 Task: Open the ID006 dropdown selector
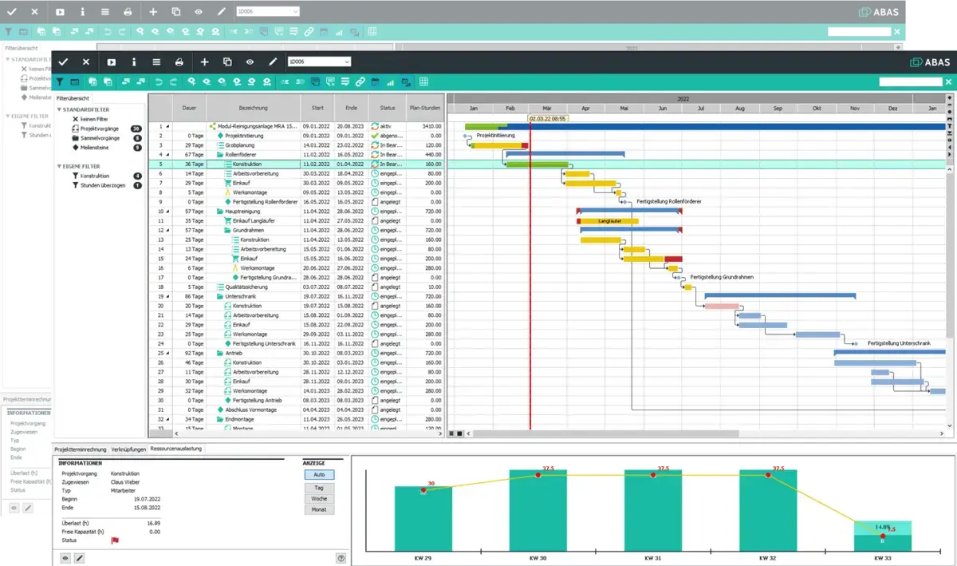pos(319,61)
